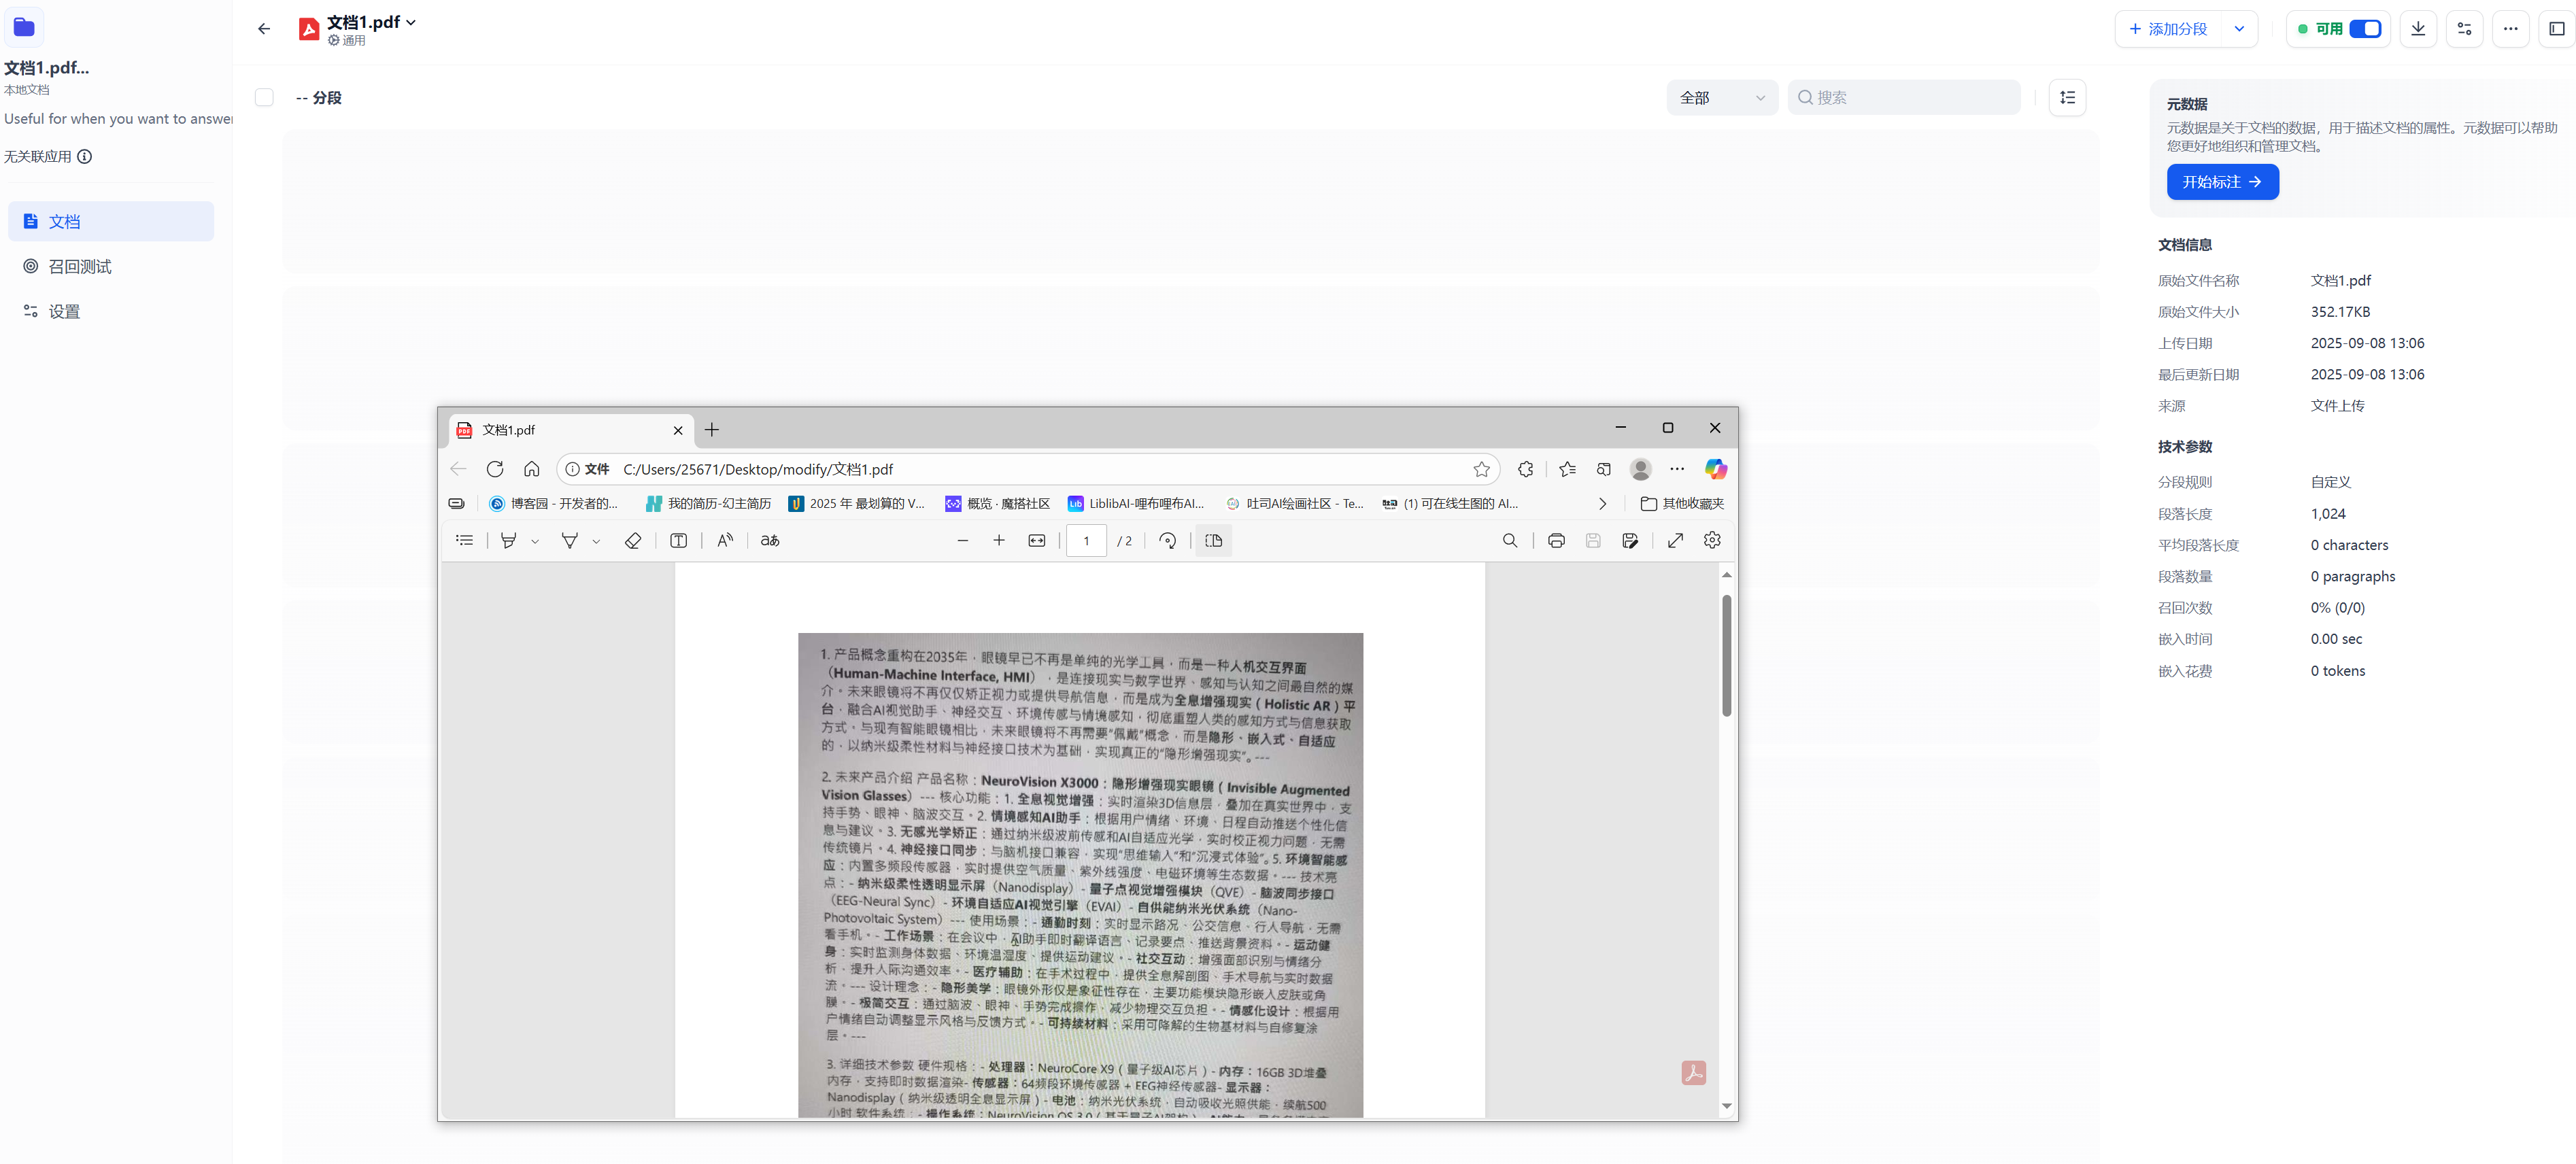Open 召回测试 in left sidebar

[80, 267]
